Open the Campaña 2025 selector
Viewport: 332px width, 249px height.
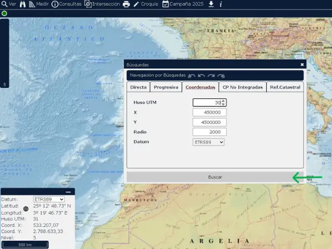click(183, 4)
